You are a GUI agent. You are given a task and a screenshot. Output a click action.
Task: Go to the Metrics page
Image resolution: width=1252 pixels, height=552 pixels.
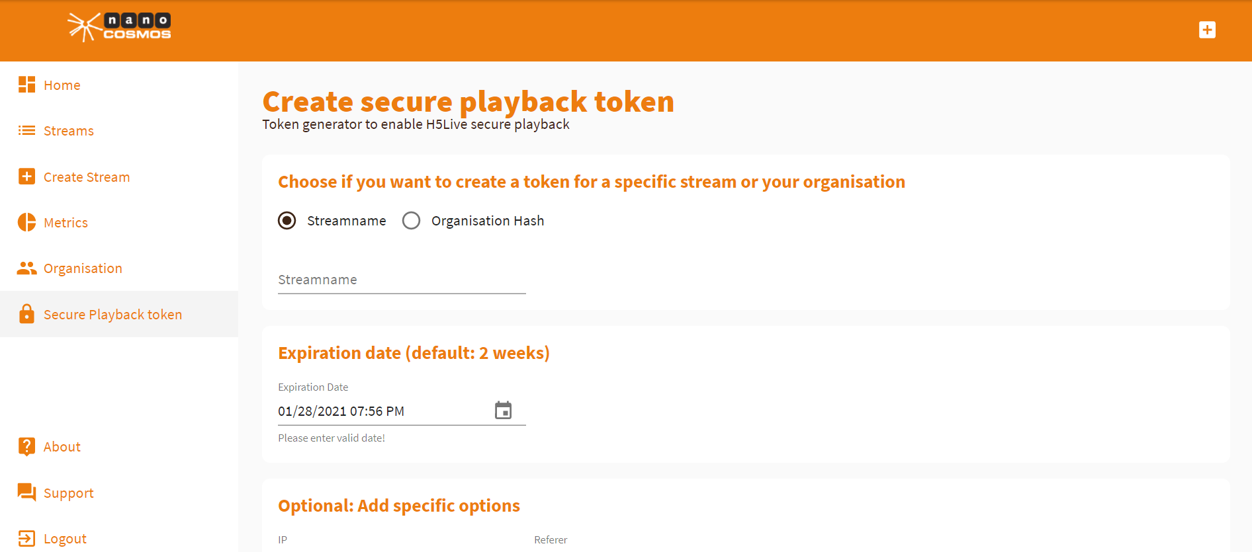(66, 223)
